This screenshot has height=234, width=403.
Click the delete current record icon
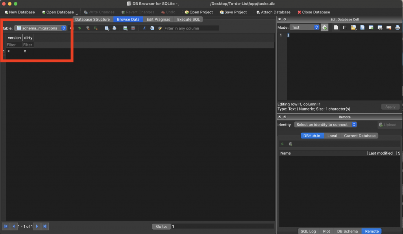pos(133,28)
